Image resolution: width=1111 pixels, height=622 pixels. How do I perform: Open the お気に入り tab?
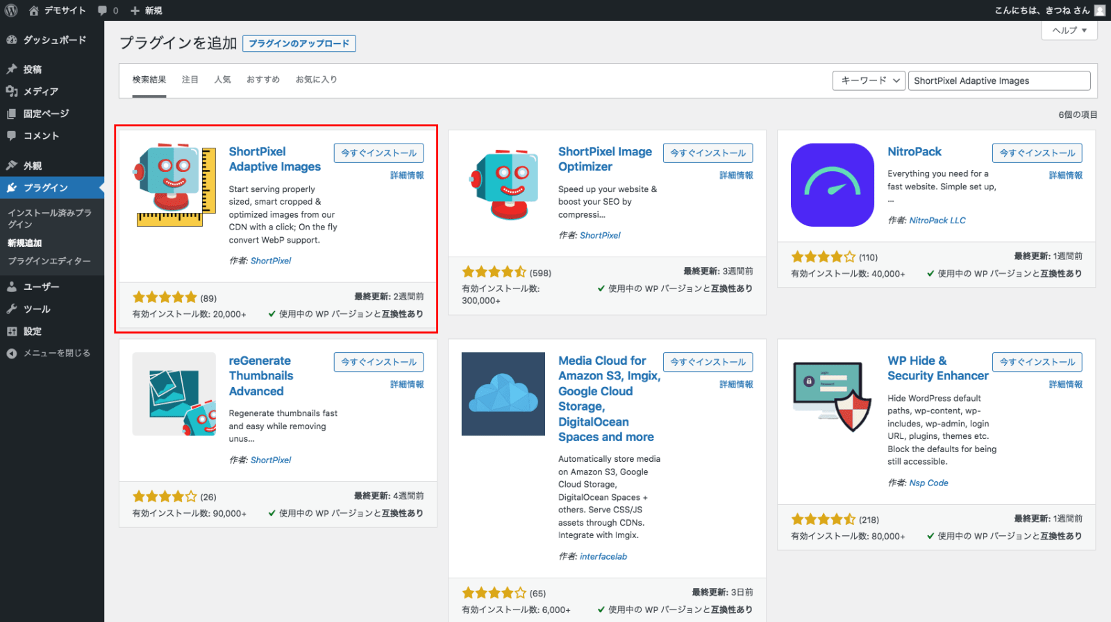(317, 80)
